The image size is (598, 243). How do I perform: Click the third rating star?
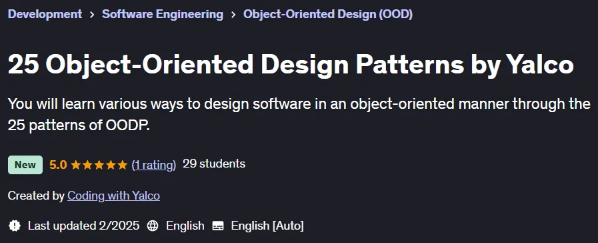pos(99,165)
